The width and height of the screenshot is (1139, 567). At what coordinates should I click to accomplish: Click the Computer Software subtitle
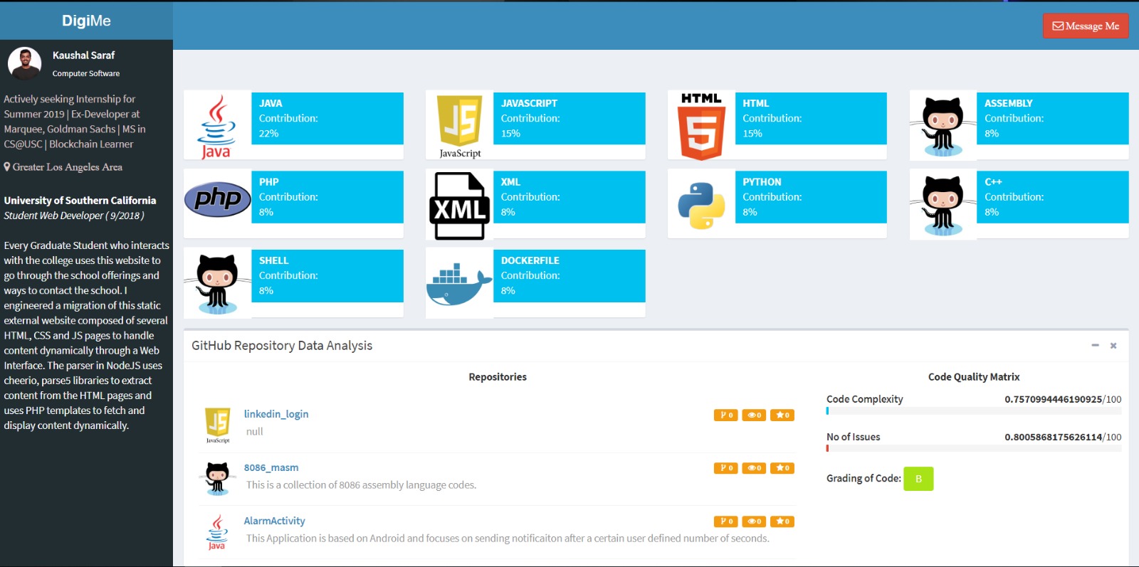86,73
